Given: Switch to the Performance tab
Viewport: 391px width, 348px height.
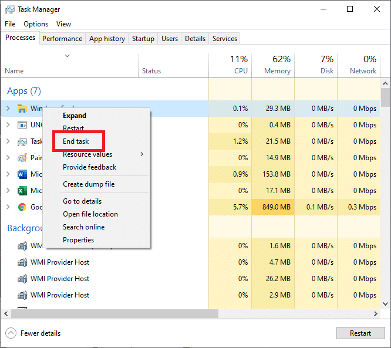Looking at the screenshot, I should click(x=62, y=39).
